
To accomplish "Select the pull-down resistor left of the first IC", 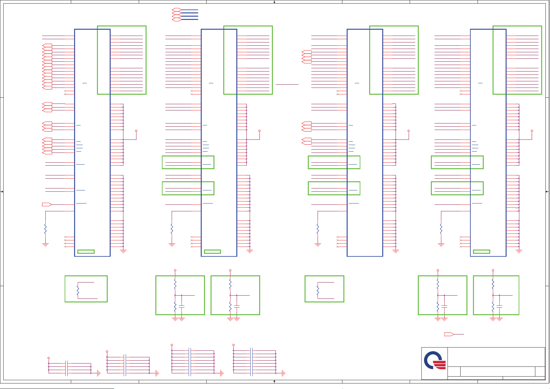I will tap(45, 229).
